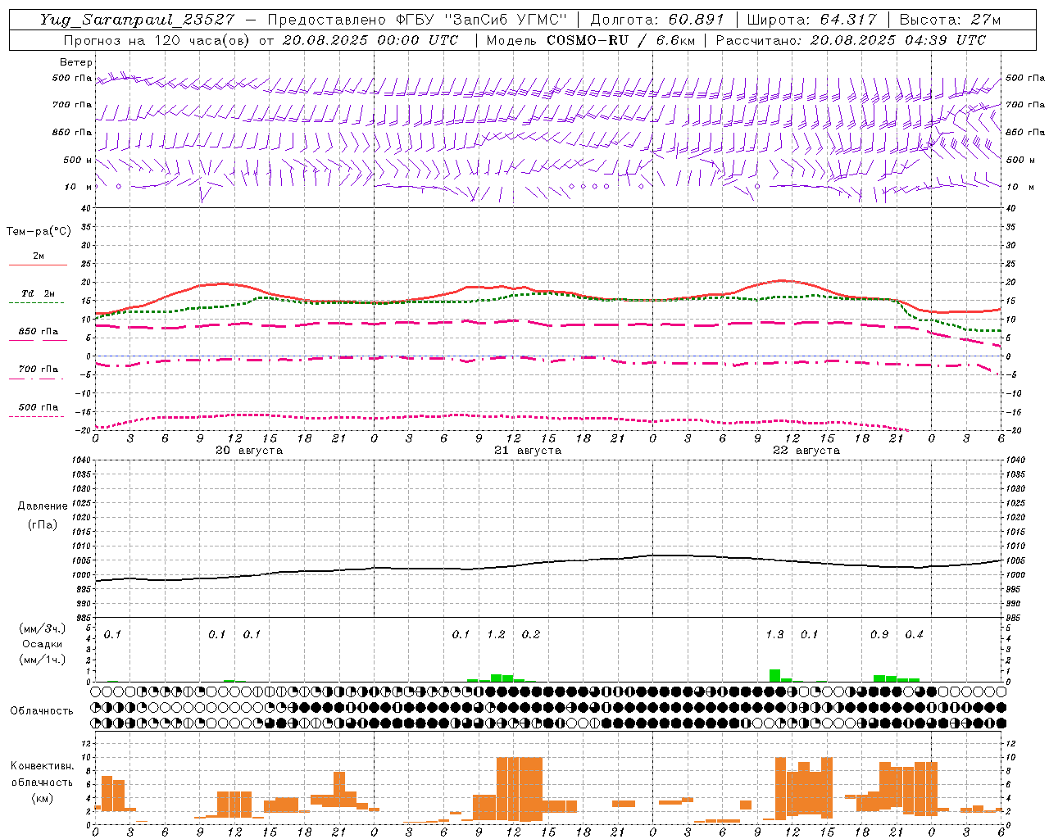The width and height of the screenshot is (1049, 839).
Task: Click the Ветер panel label
Action: coord(76,62)
